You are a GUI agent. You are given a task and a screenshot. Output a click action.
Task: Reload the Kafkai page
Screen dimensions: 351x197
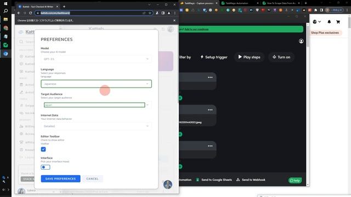(31, 13)
